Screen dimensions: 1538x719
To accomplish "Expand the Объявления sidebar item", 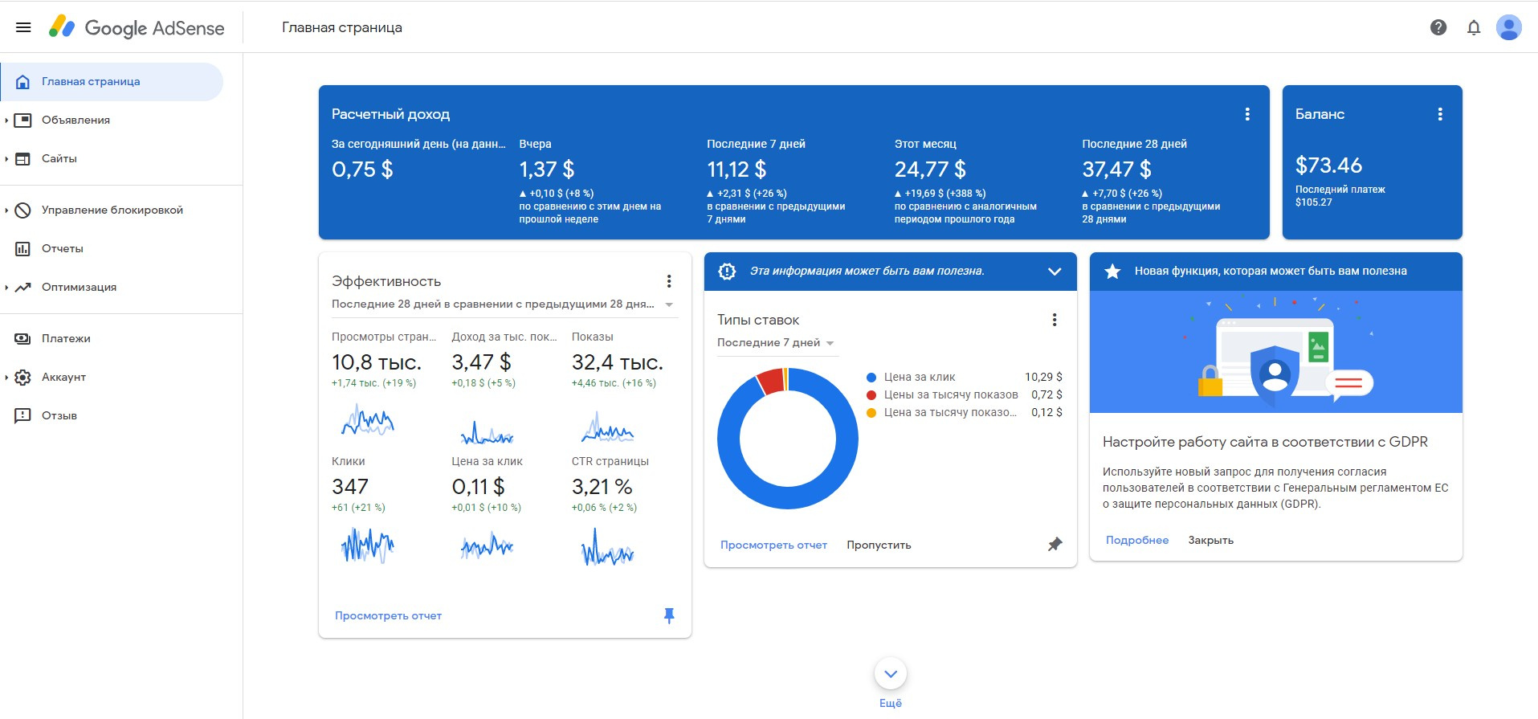I will tap(75, 120).
